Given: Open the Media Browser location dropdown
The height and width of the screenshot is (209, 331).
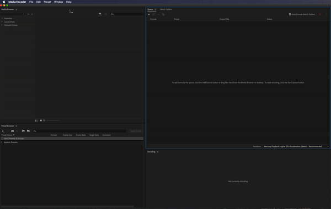Looking at the screenshot, I should coord(13,14).
